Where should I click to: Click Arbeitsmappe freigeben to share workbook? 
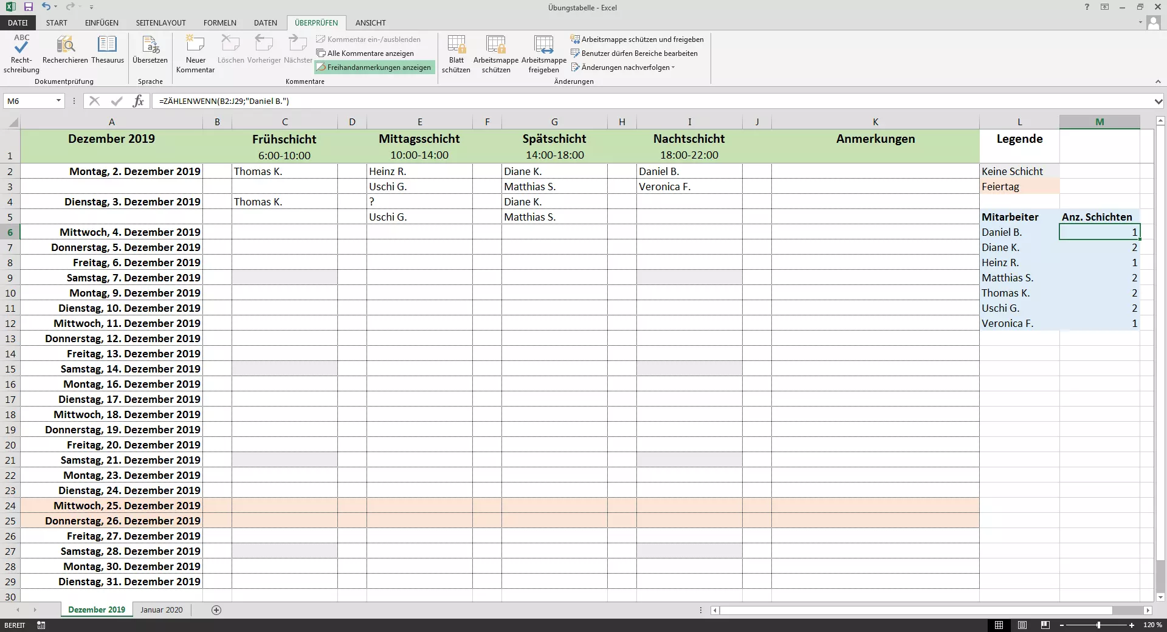tap(543, 53)
